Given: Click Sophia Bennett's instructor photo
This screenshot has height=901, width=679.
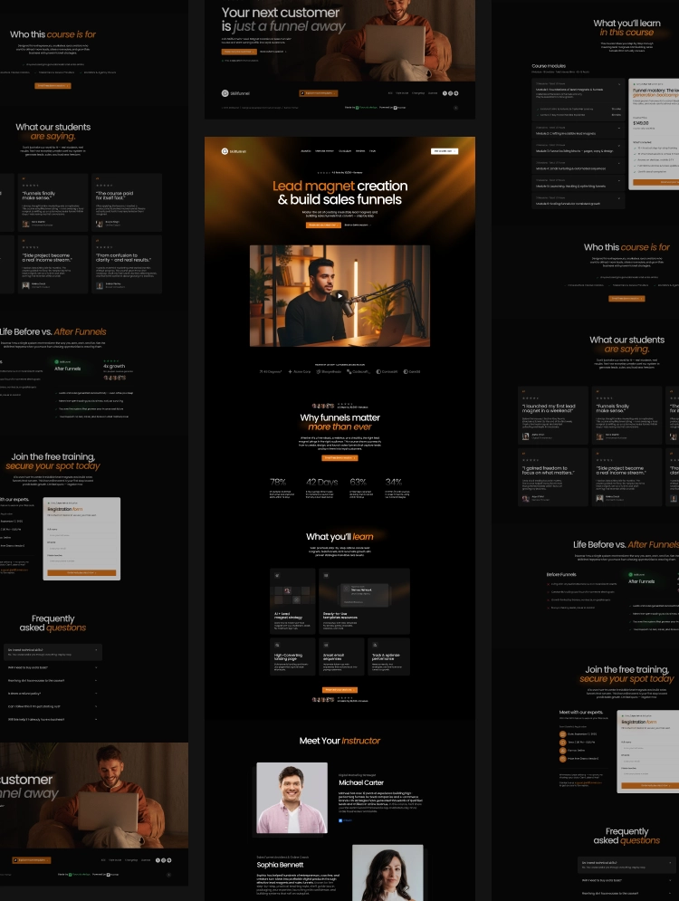Looking at the screenshot, I should (387, 873).
